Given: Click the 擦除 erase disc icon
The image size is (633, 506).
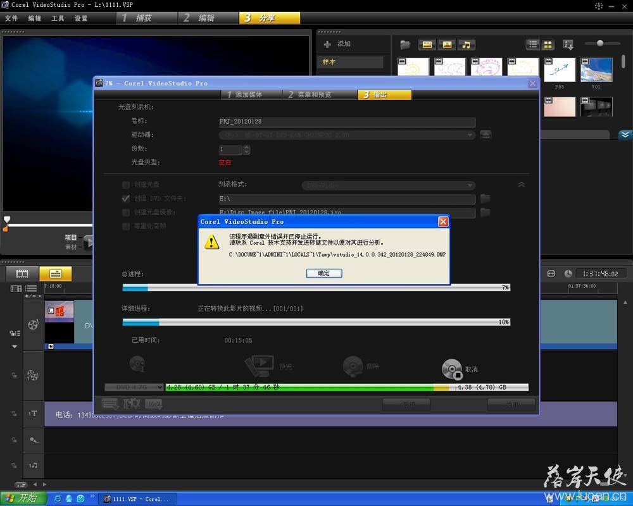Looking at the screenshot, I should click(x=353, y=366).
